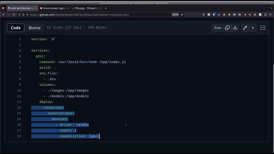Click the "./models:/app/models" volume text
The height and width of the screenshot is (154, 274).
pyautogui.click(x=68, y=96)
